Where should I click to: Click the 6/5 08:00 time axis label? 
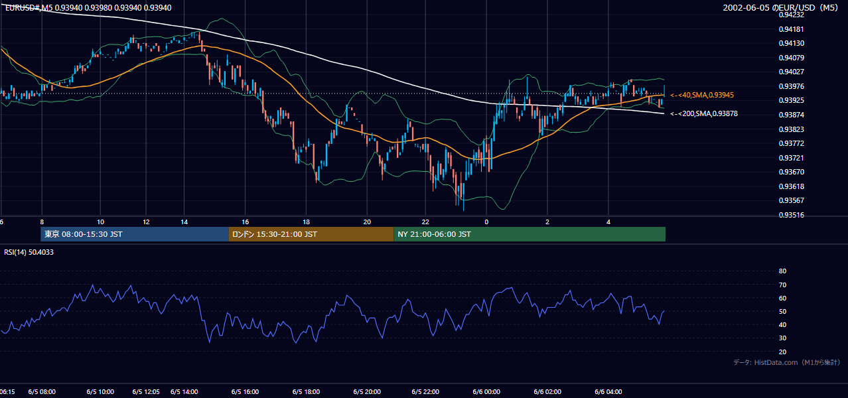(42, 391)
